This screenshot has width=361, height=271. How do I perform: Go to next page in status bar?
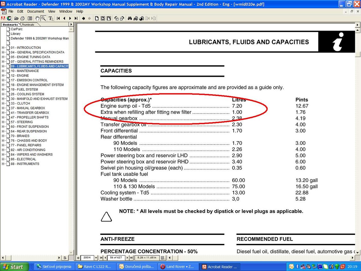(x=128, y=258)
